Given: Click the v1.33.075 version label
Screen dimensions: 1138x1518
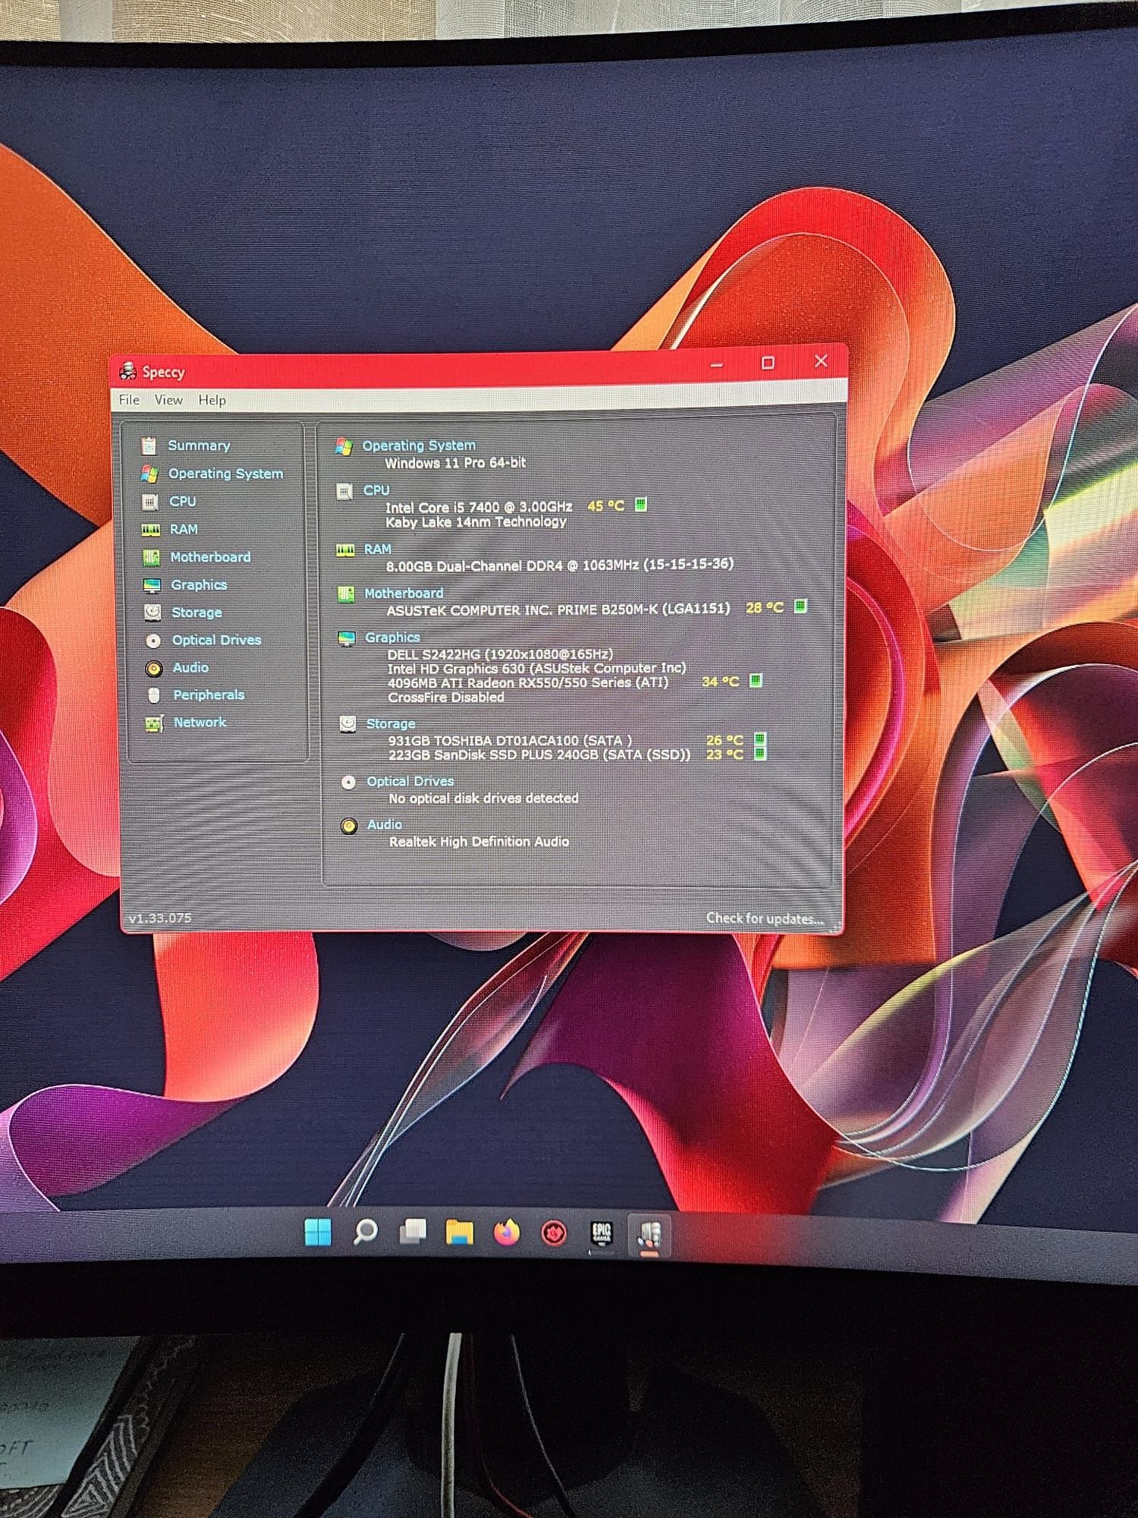Looking at the screenshot, I should point(160,918).
